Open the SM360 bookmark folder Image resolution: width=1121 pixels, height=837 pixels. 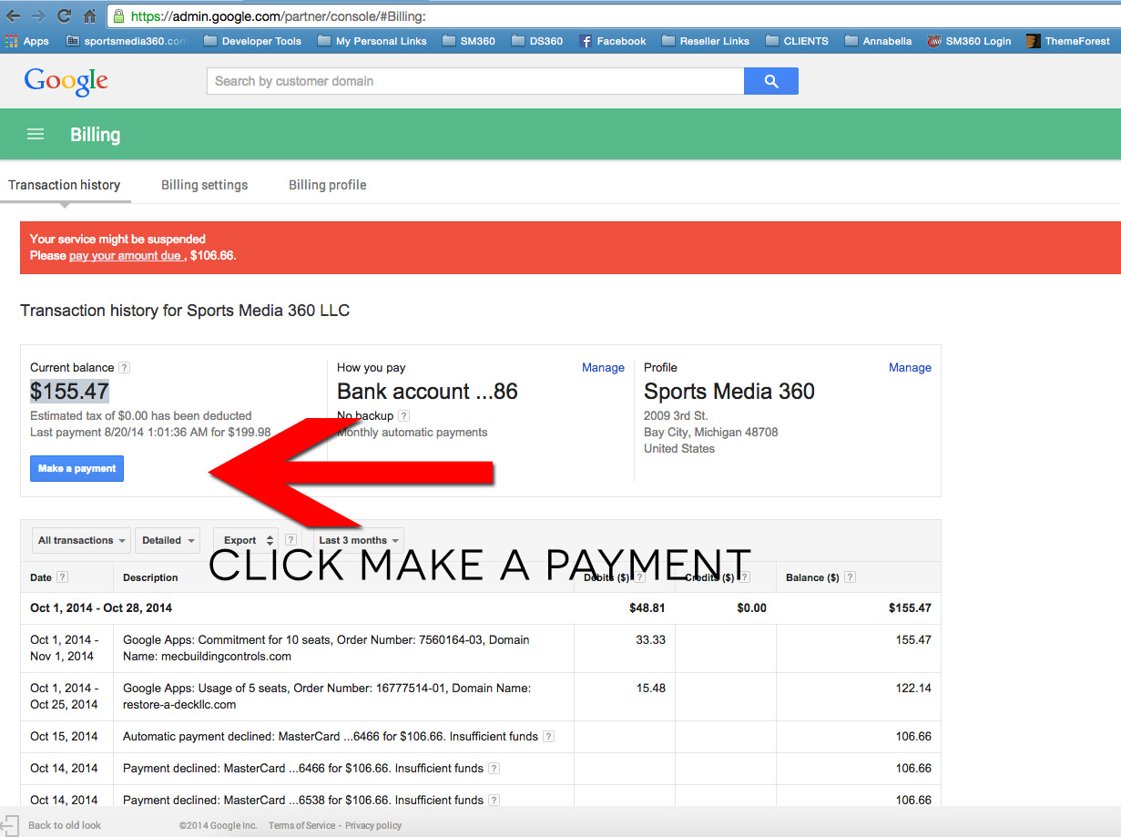click(x=469, y=41)
